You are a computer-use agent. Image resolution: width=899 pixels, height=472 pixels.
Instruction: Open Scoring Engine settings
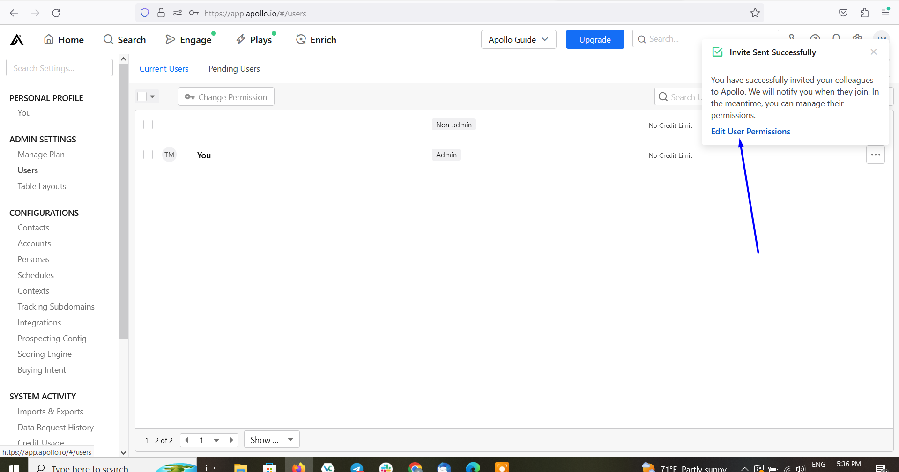pyautogui.click(x=45, y=354)
